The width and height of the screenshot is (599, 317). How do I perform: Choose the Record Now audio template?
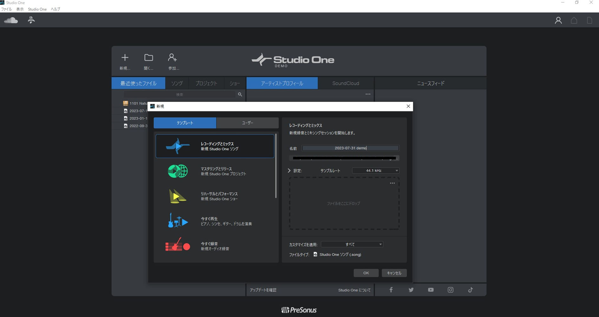click(178, 246)
